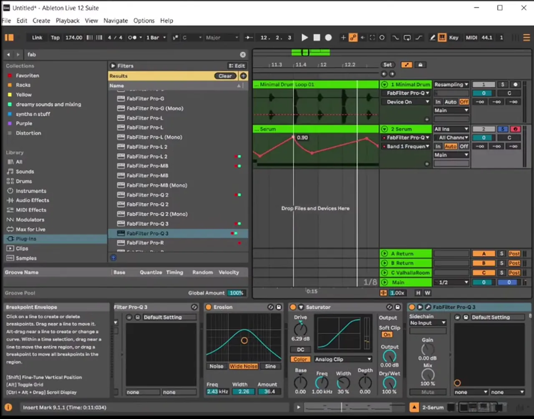
Task: Click the Stop button in transport
Action: point(317,38)
